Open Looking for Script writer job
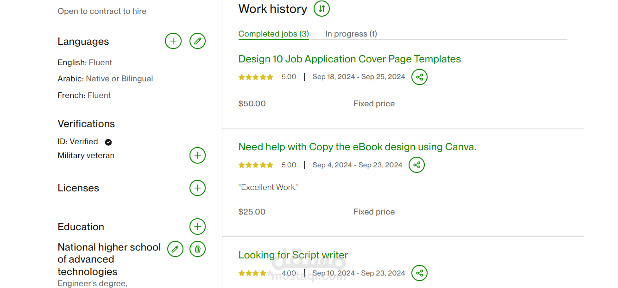Screen dimensions: 618x288 [293, 255]
